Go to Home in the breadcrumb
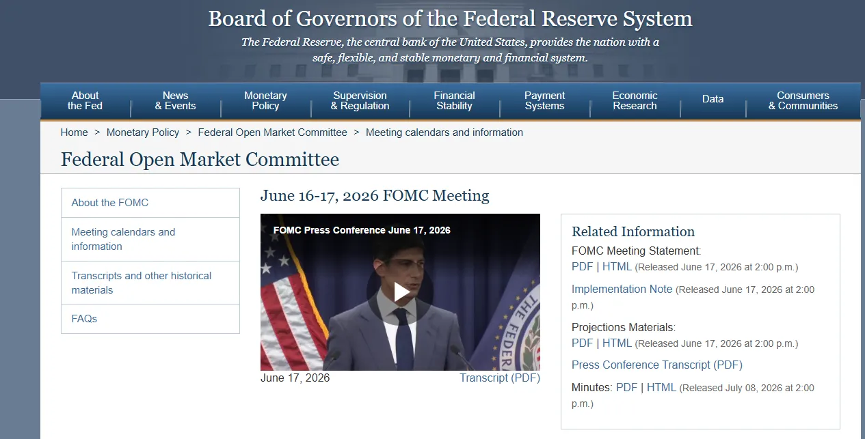865x439 pixels. pyautogui.click(x=74, y=132)
